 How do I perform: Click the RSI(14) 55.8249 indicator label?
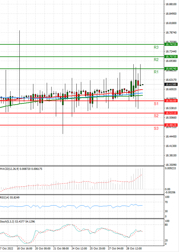point(10,197)
